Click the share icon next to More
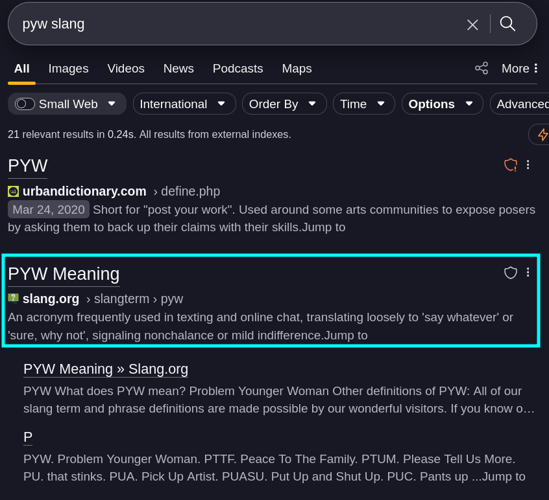The image size is (549, 500). coord(481,68)
